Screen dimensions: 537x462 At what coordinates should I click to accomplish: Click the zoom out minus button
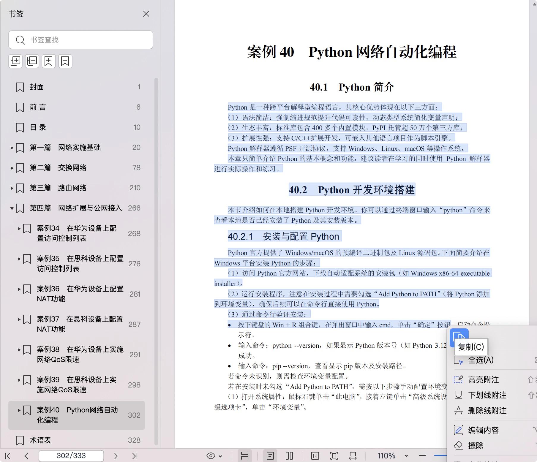point(422,455)
